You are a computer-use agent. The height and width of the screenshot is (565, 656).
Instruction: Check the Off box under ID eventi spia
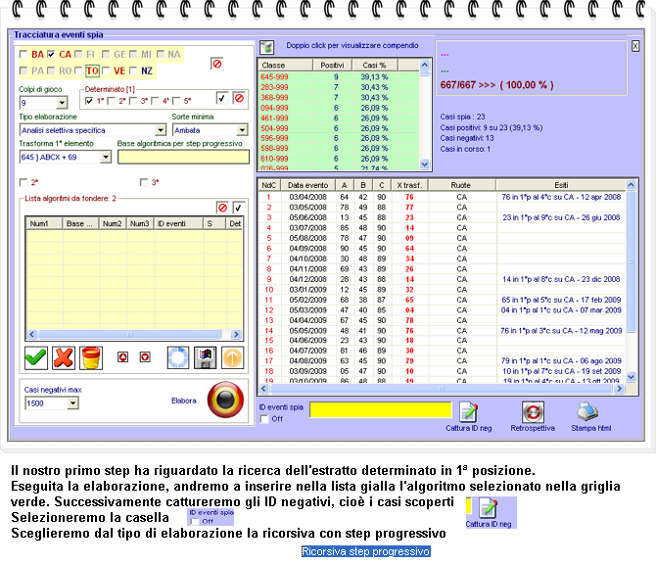point(264,419)
